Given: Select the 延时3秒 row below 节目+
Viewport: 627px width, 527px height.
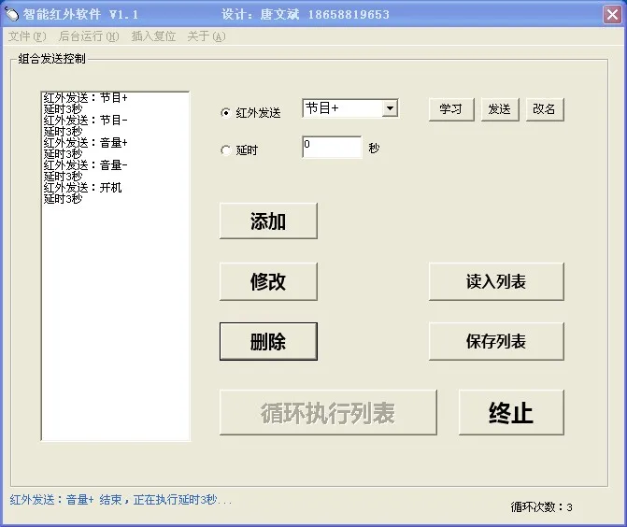Looking at the screenshot, I should [115, 108].
